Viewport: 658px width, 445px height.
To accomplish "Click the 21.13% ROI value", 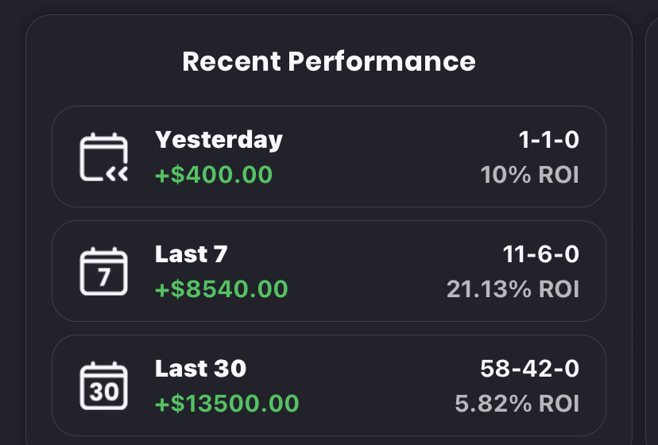I will tap(513, 288).
